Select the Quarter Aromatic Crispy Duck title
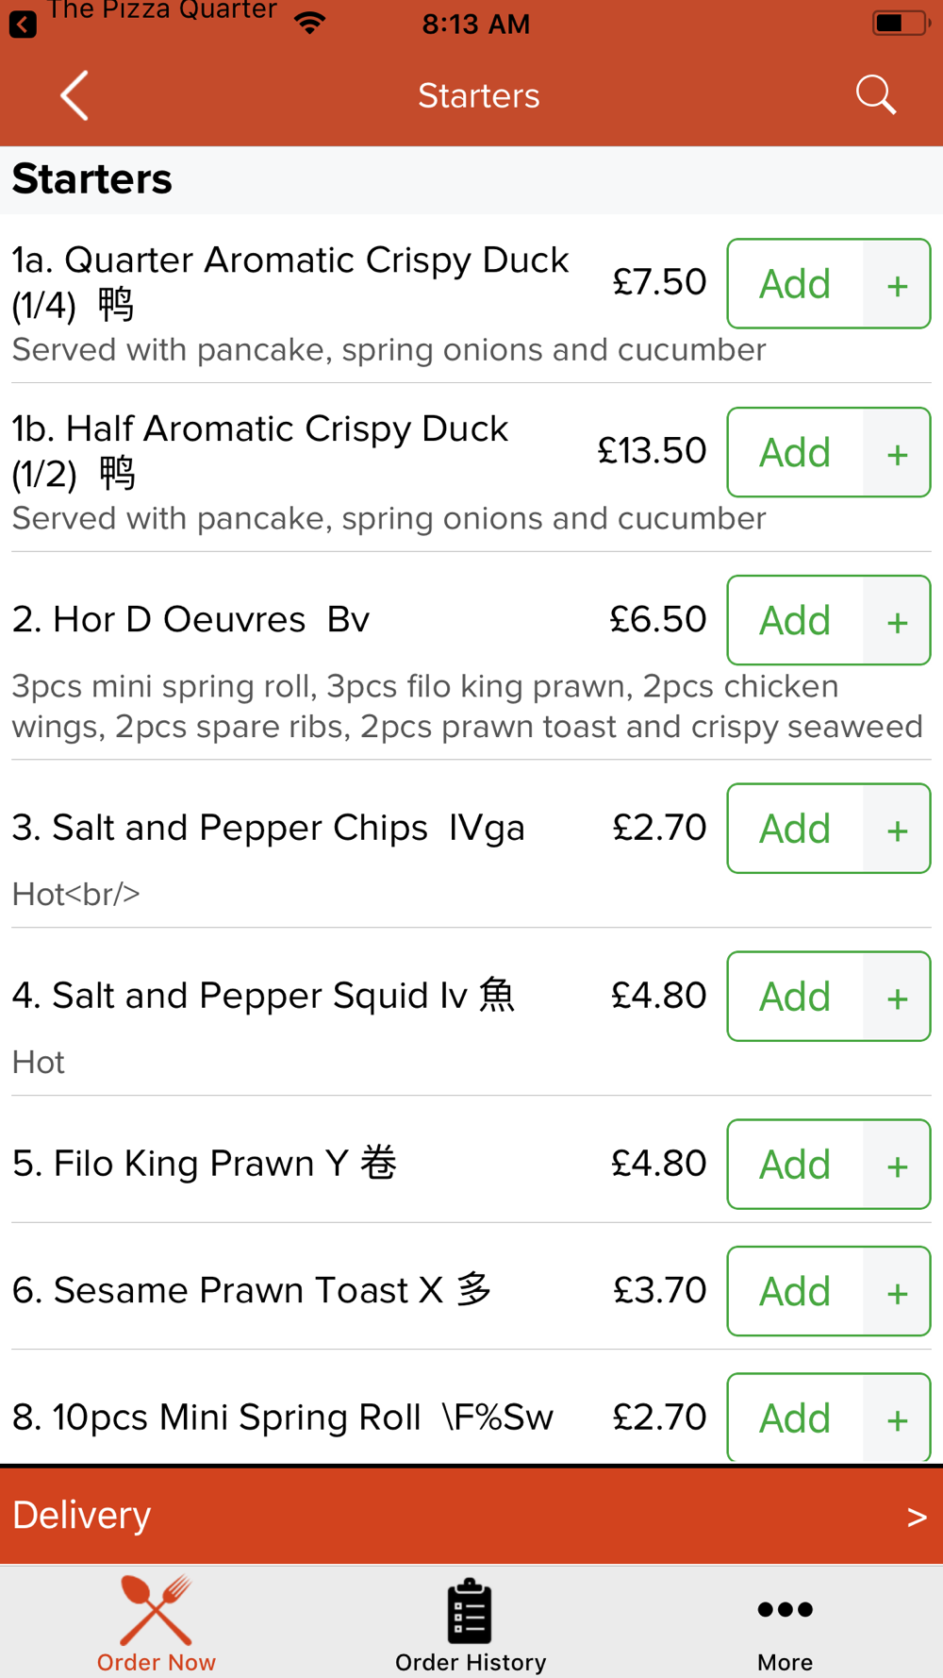The width and height of the screenshot is (943, 1678). [x=290, y=282]
